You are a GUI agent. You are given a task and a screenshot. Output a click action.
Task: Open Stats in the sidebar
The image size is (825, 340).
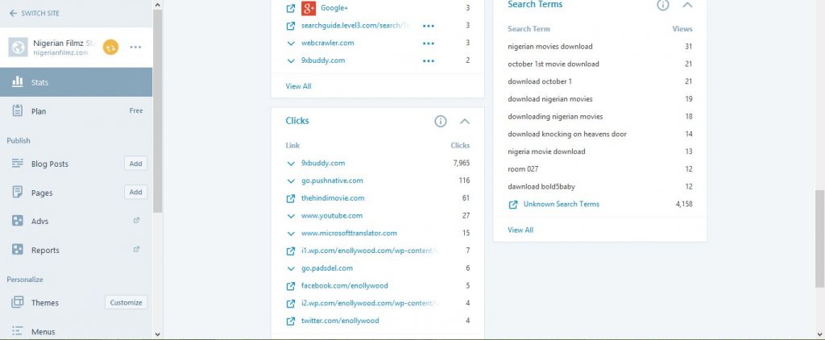pos(40,82)
